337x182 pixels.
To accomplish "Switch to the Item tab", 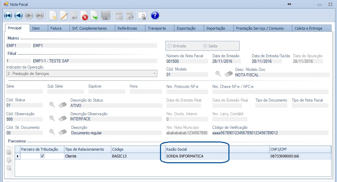I will tap(36, 28).
